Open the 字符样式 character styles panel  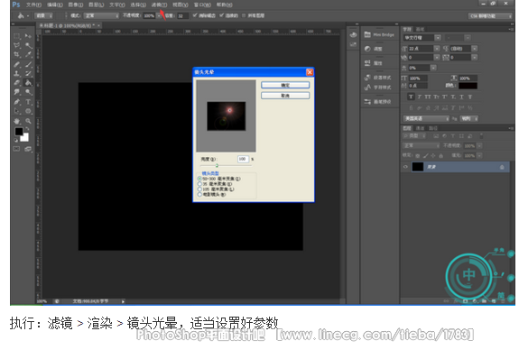coord(377,87)
